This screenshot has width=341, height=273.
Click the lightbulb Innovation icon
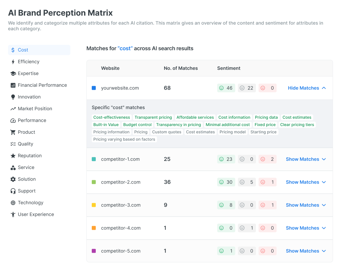tap(13, 97)
